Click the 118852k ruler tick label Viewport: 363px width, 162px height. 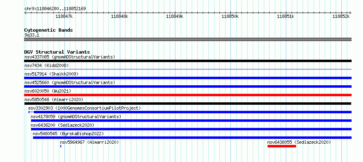tap(341, 17)
